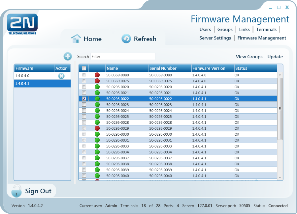Click green status dot for 50-0295-0023
This screenshot has height=214, width=297.
(97, 105)
